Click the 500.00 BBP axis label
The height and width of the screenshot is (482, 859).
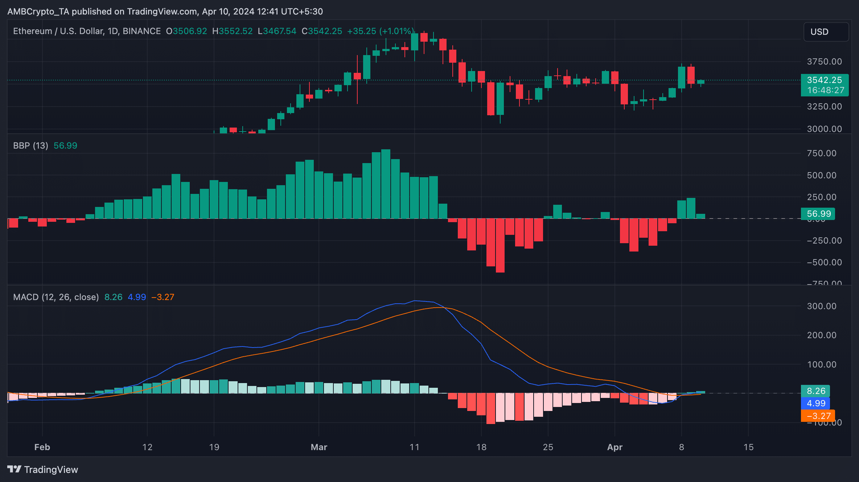click(x=822, y=175)
